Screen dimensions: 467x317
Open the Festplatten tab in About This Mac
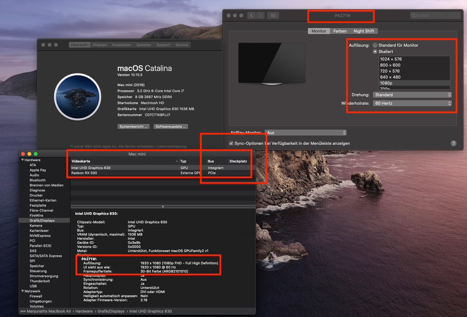pyautogui.click(x=122, y=45)
